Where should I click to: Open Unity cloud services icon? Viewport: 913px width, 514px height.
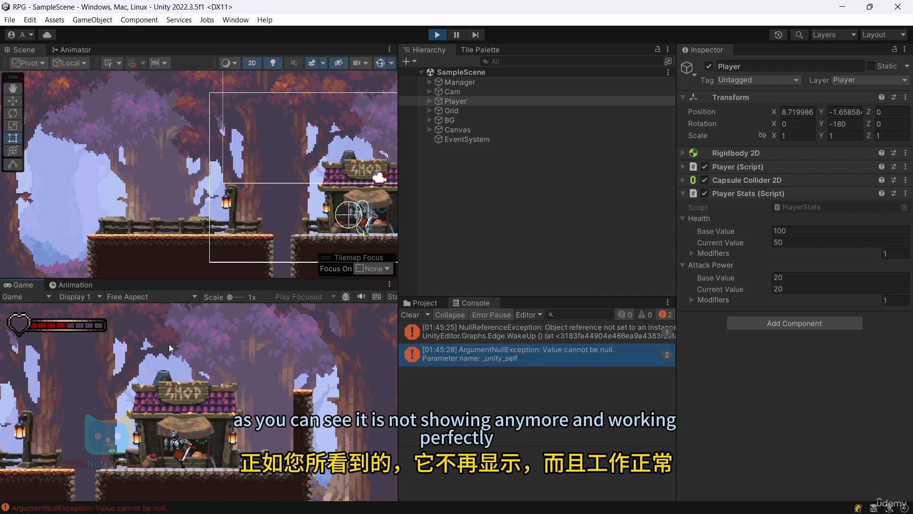(x=47, y=35)
